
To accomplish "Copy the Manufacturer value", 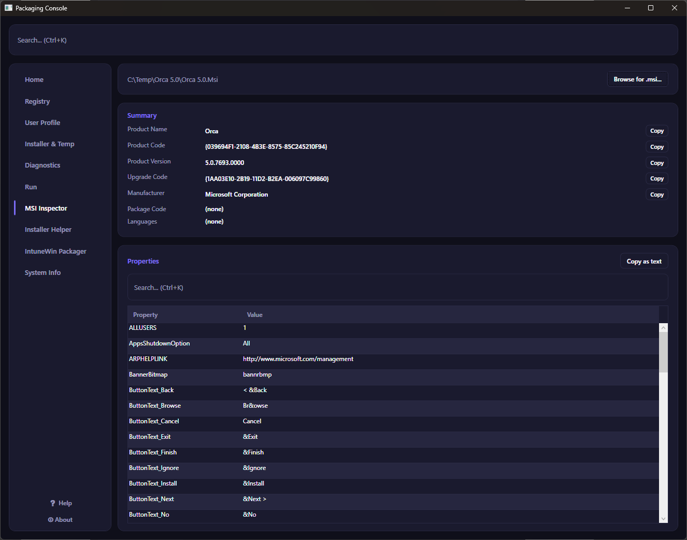I will pos(656,195).
